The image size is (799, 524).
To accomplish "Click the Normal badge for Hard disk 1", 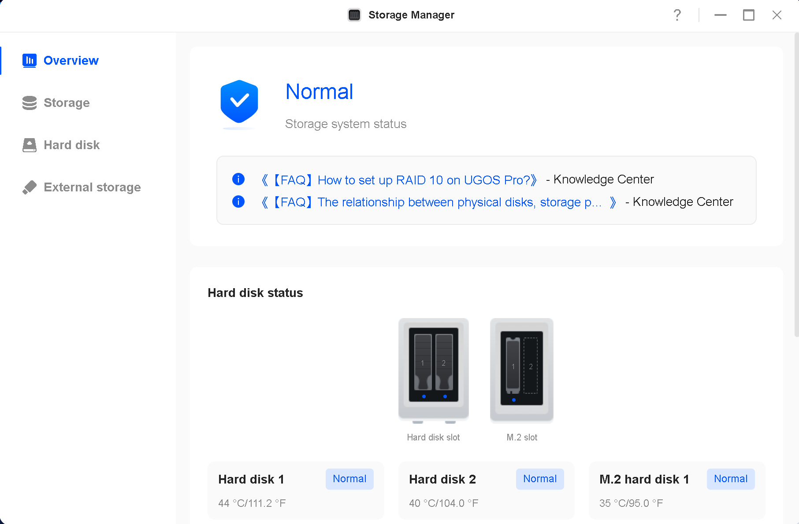I will click(x=349, y=479).
